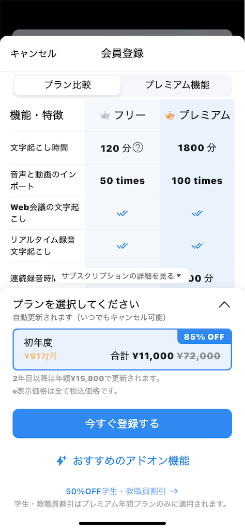Image resolution: width=245 pixels, height=530 pixels.
Task: Click リアルタイム録音 checkmark in フリー column
Action: (122, 246)
